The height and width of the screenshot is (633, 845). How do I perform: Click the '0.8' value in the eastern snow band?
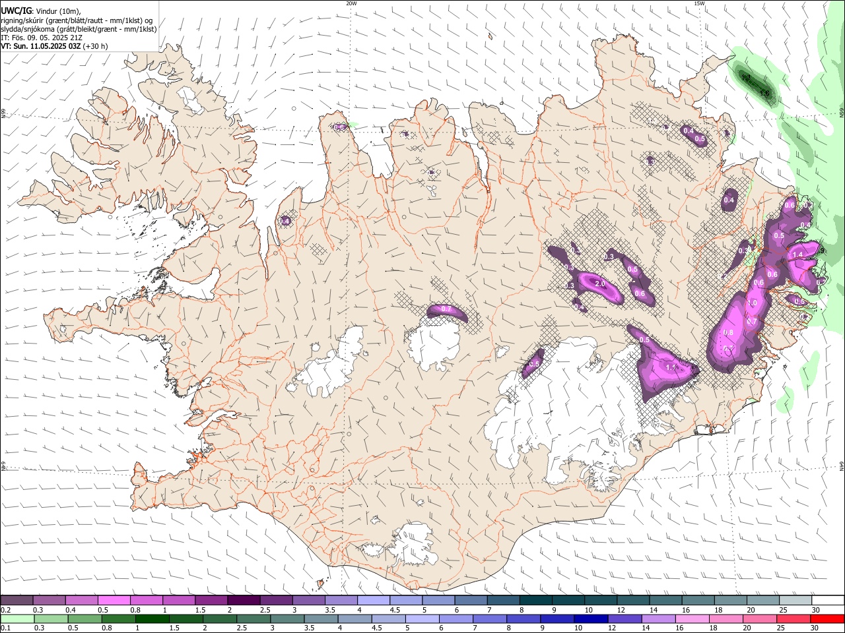point(729,333)
